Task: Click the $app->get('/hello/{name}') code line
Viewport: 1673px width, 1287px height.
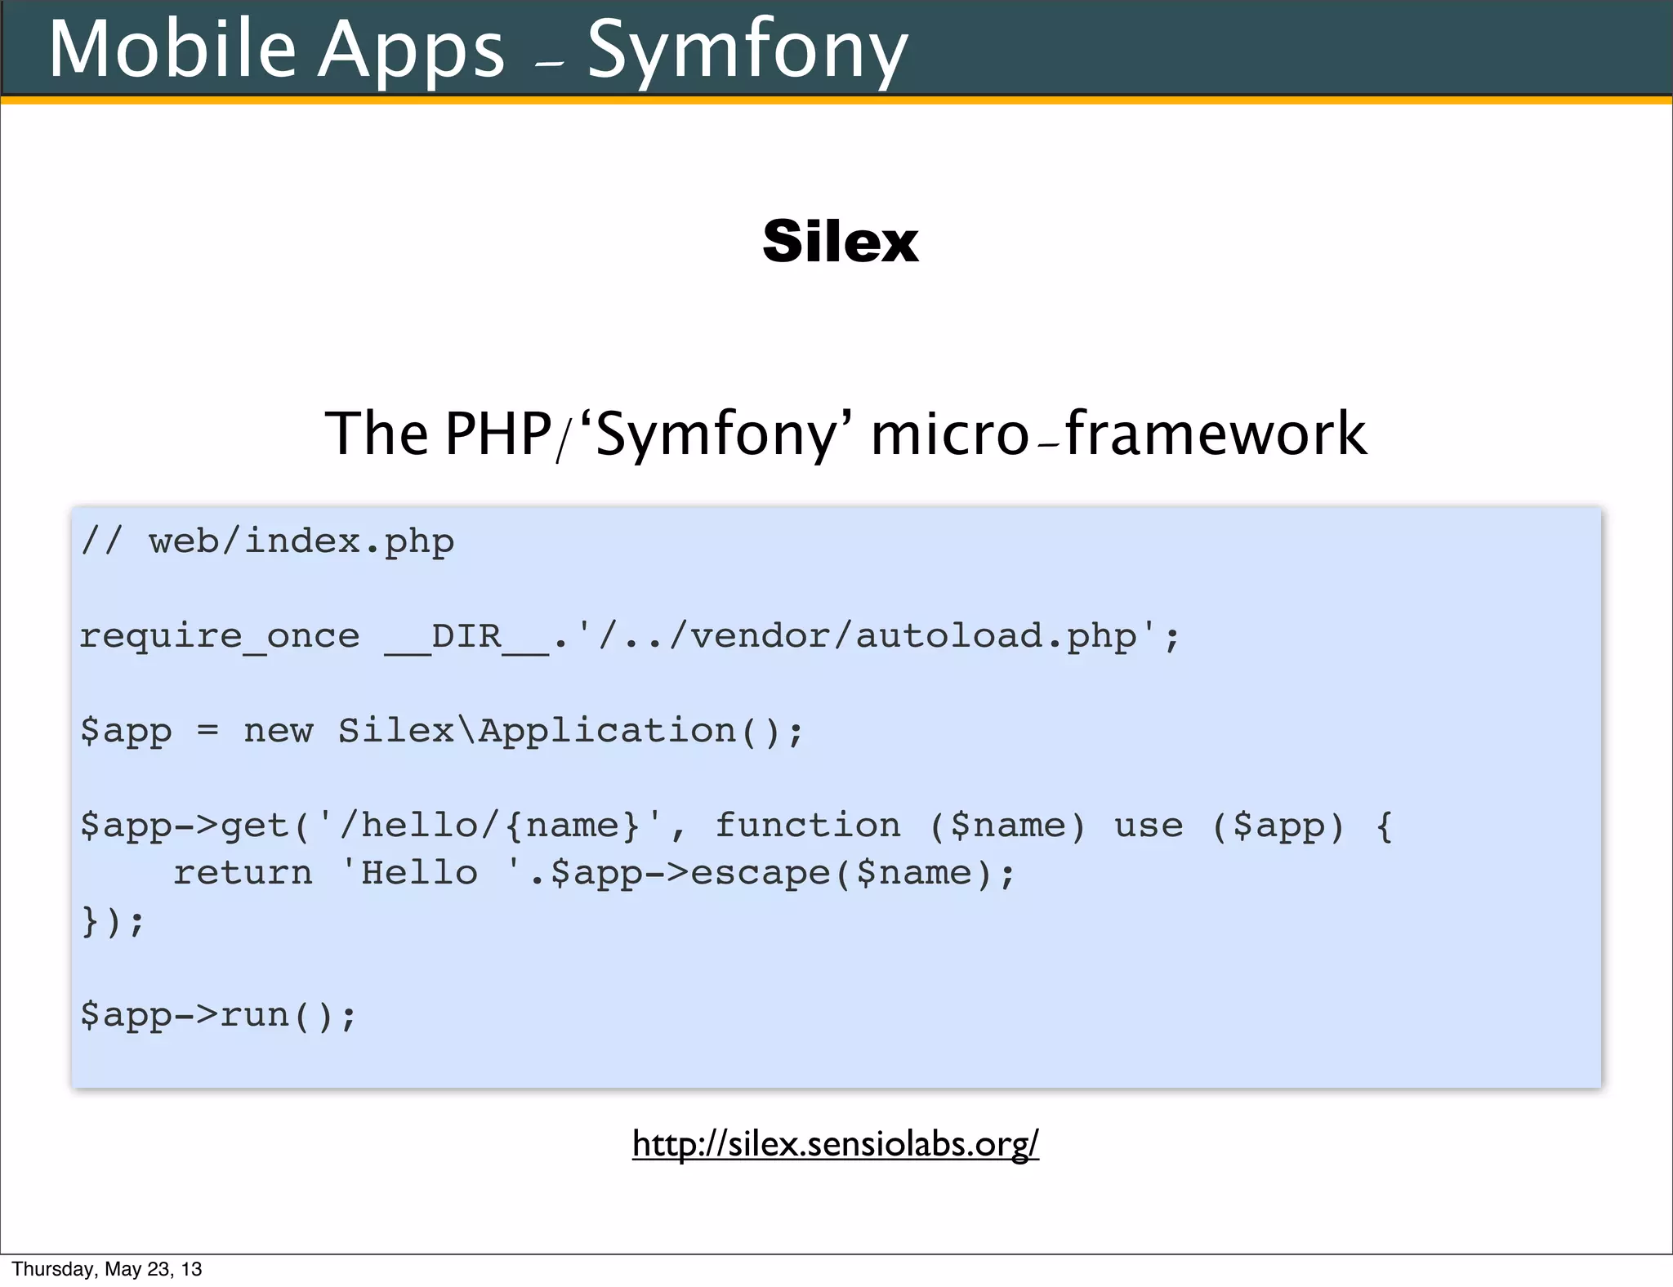Action: (736, 826)
